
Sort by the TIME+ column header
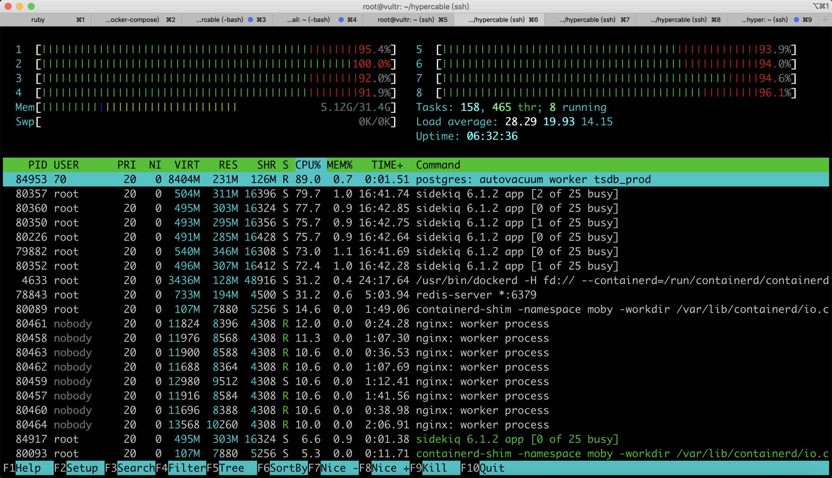[x=387, y=165]
